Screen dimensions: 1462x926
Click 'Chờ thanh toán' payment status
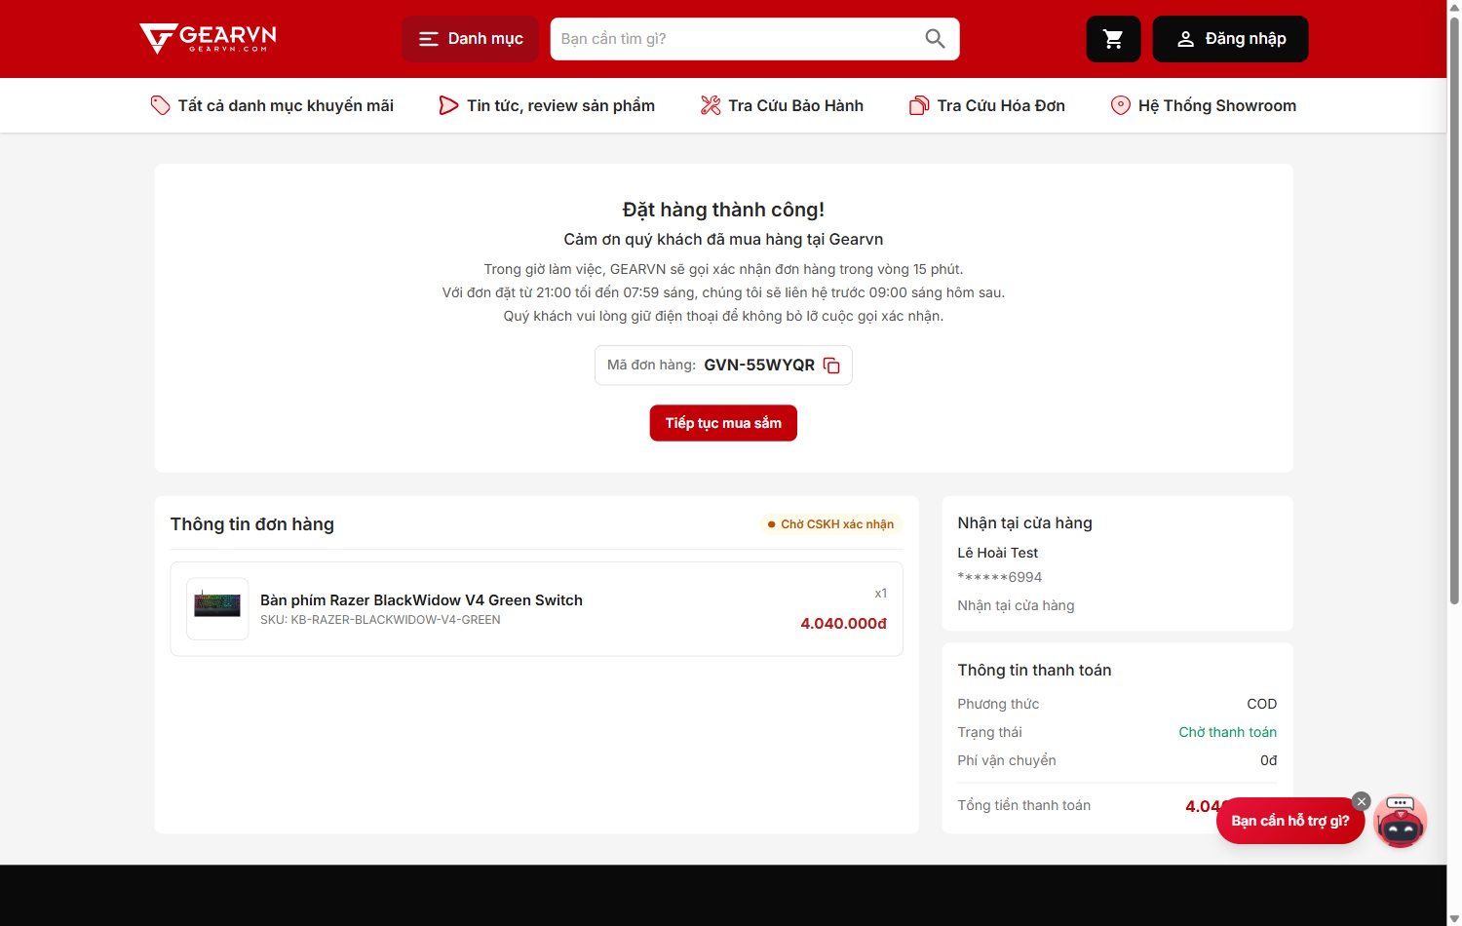[x=1227, y=732]
